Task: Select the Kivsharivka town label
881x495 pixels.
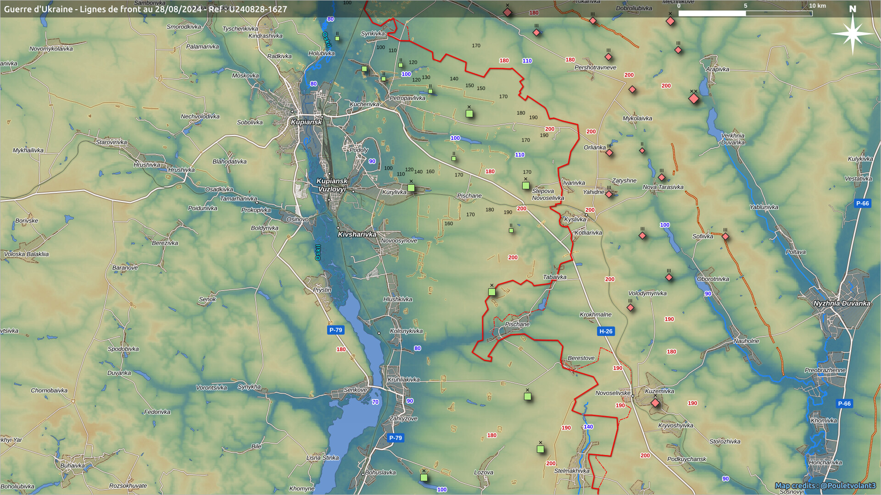Action: [357, 234]
